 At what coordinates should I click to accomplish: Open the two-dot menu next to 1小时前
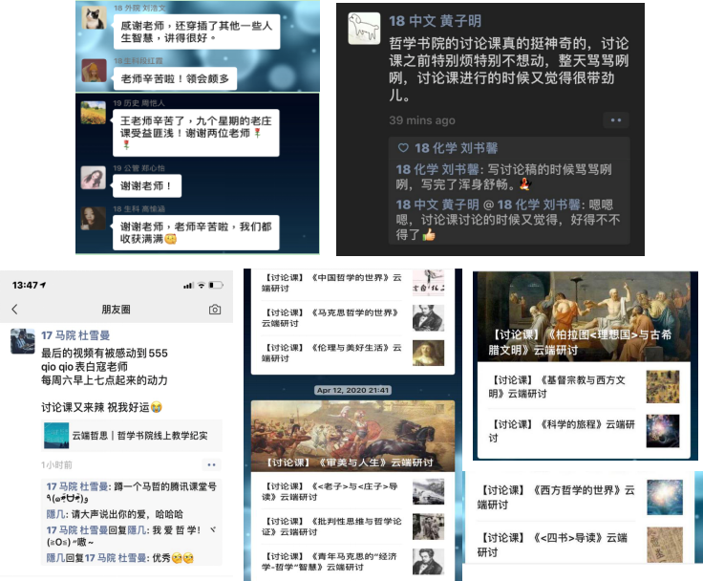tap(212, 464)
